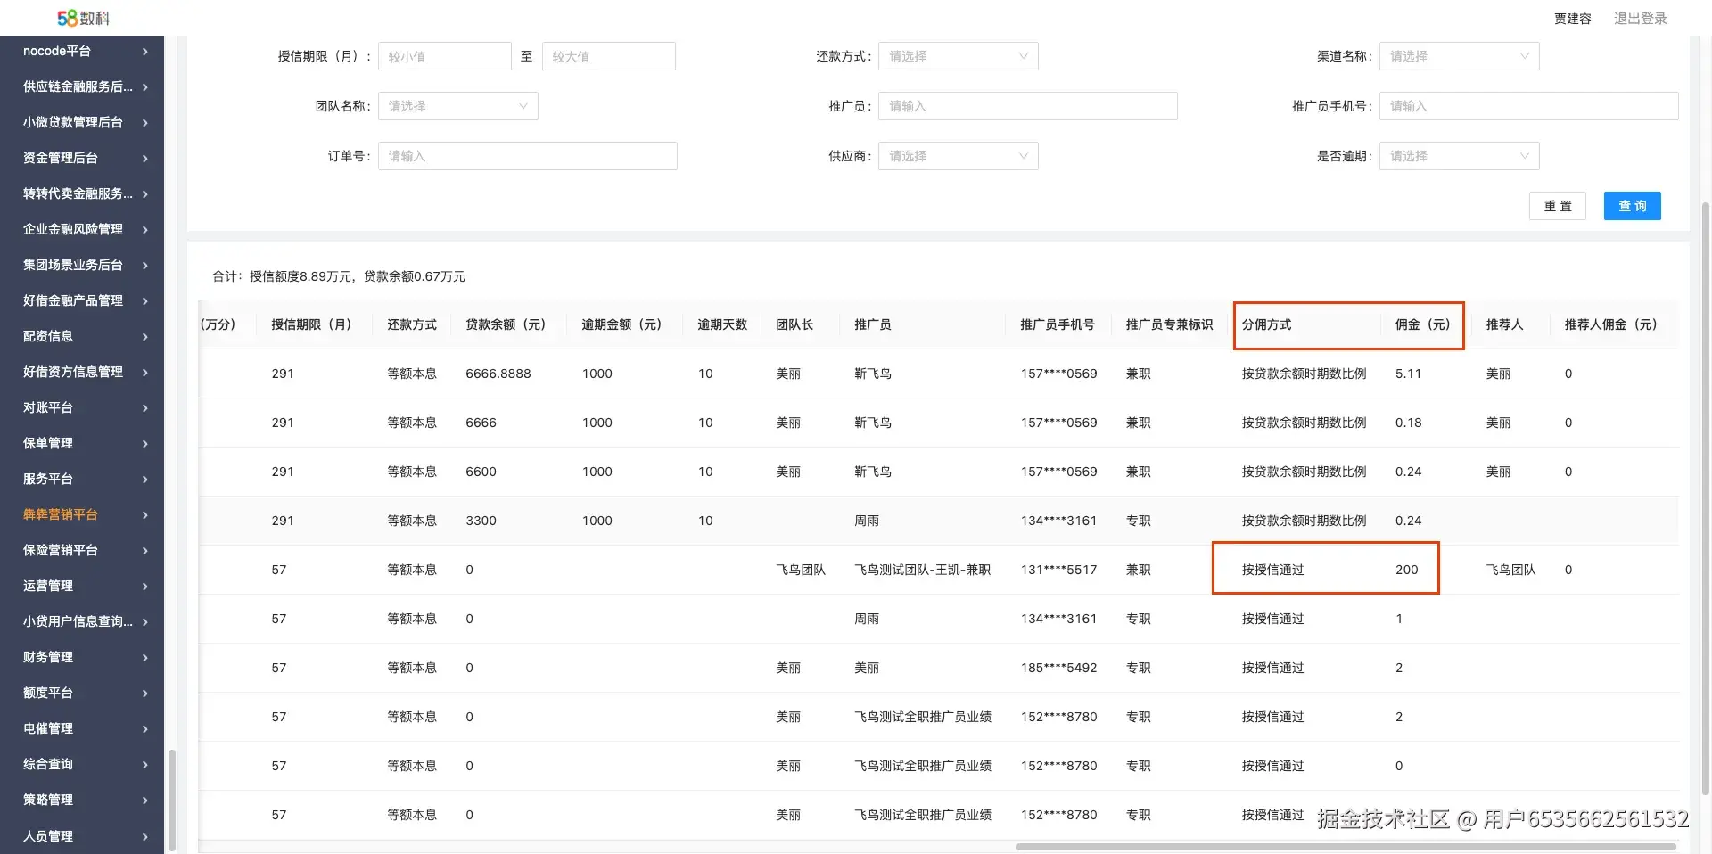The height and width of the screenshot is (854, 1712).
Task: Click the phone number 185****5492
Action: pyautogui.click(x=1059, y=668)
